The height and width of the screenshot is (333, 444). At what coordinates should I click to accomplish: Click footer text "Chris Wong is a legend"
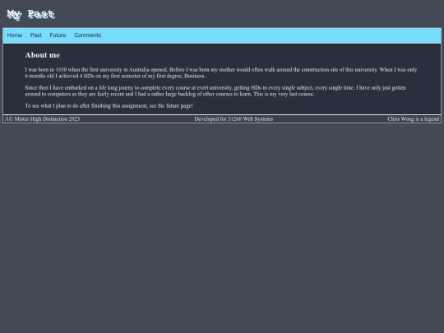[x=413, y=119]
